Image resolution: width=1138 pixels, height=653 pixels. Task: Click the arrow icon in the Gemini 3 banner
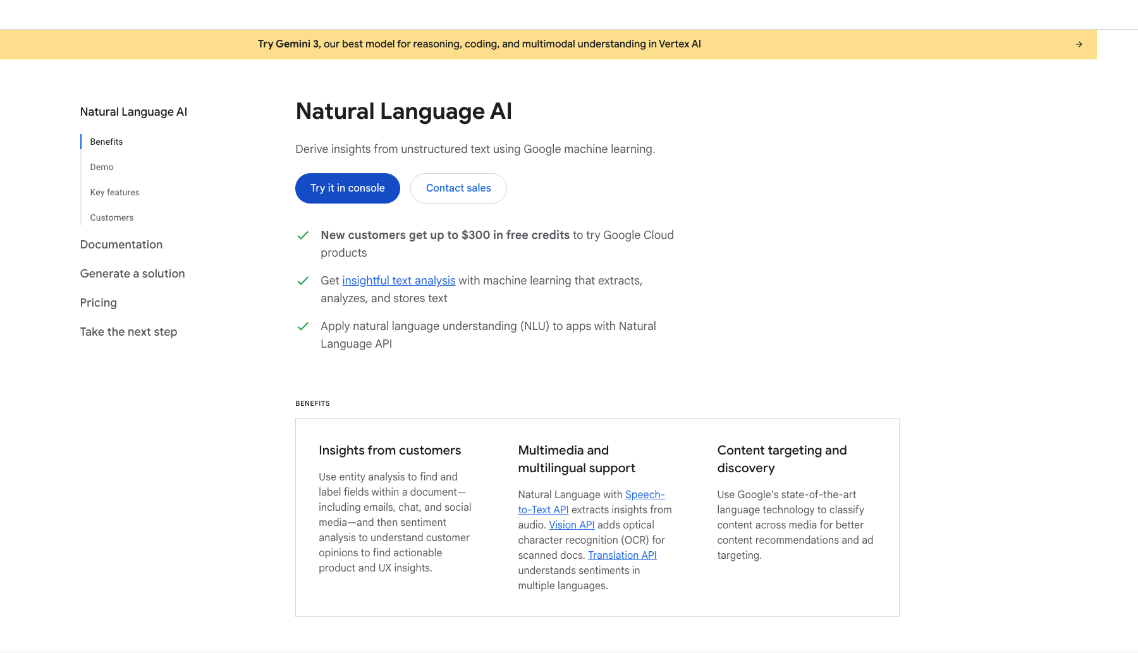(1079, 44)
